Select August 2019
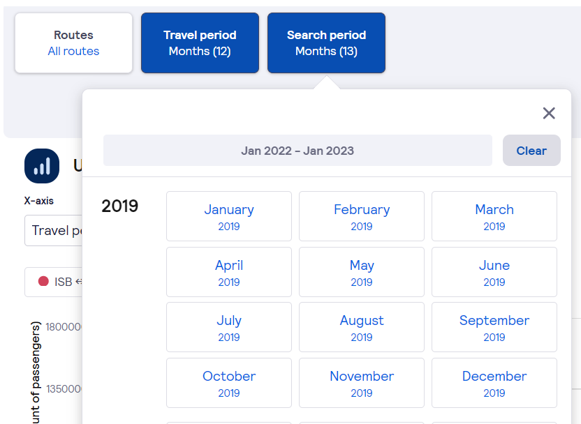The height and width of the screenshot is (424, 581). [362, 328]
